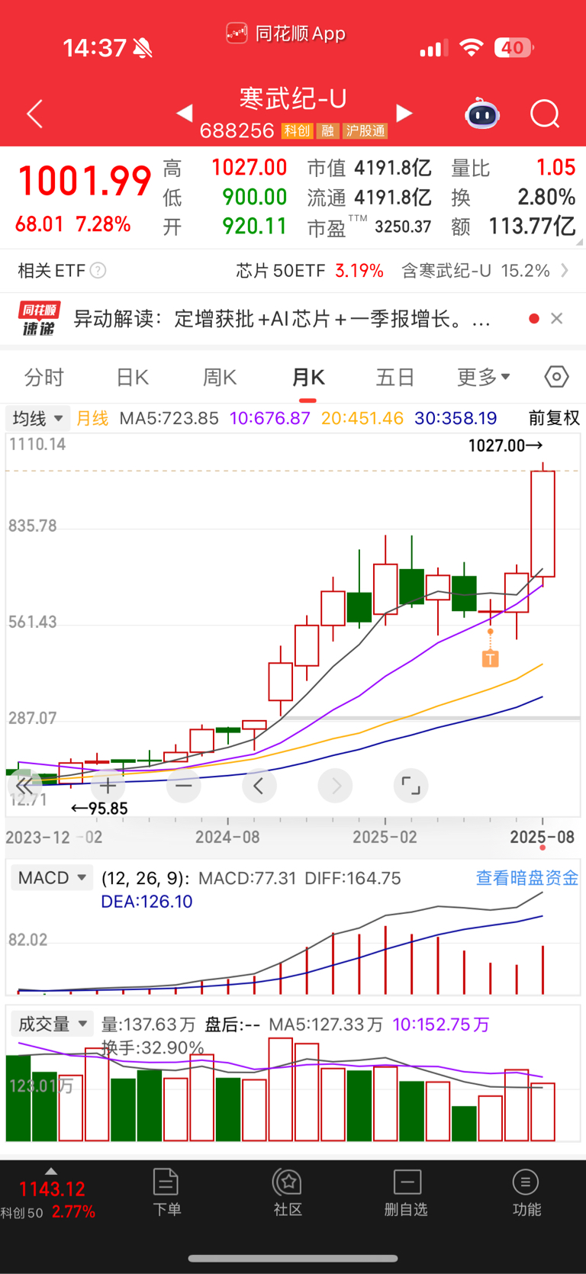This screenshot has width=586, height=1274.
Task: Move chart cursor left one candle
Action: (x=259, y=786)
